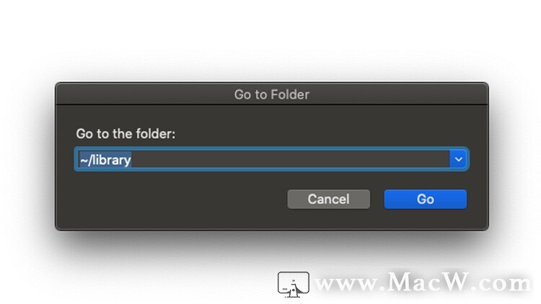Viewport: 541px width, 304px height.
Task: Click the tilde character in the path field
Action: [84, 160]
